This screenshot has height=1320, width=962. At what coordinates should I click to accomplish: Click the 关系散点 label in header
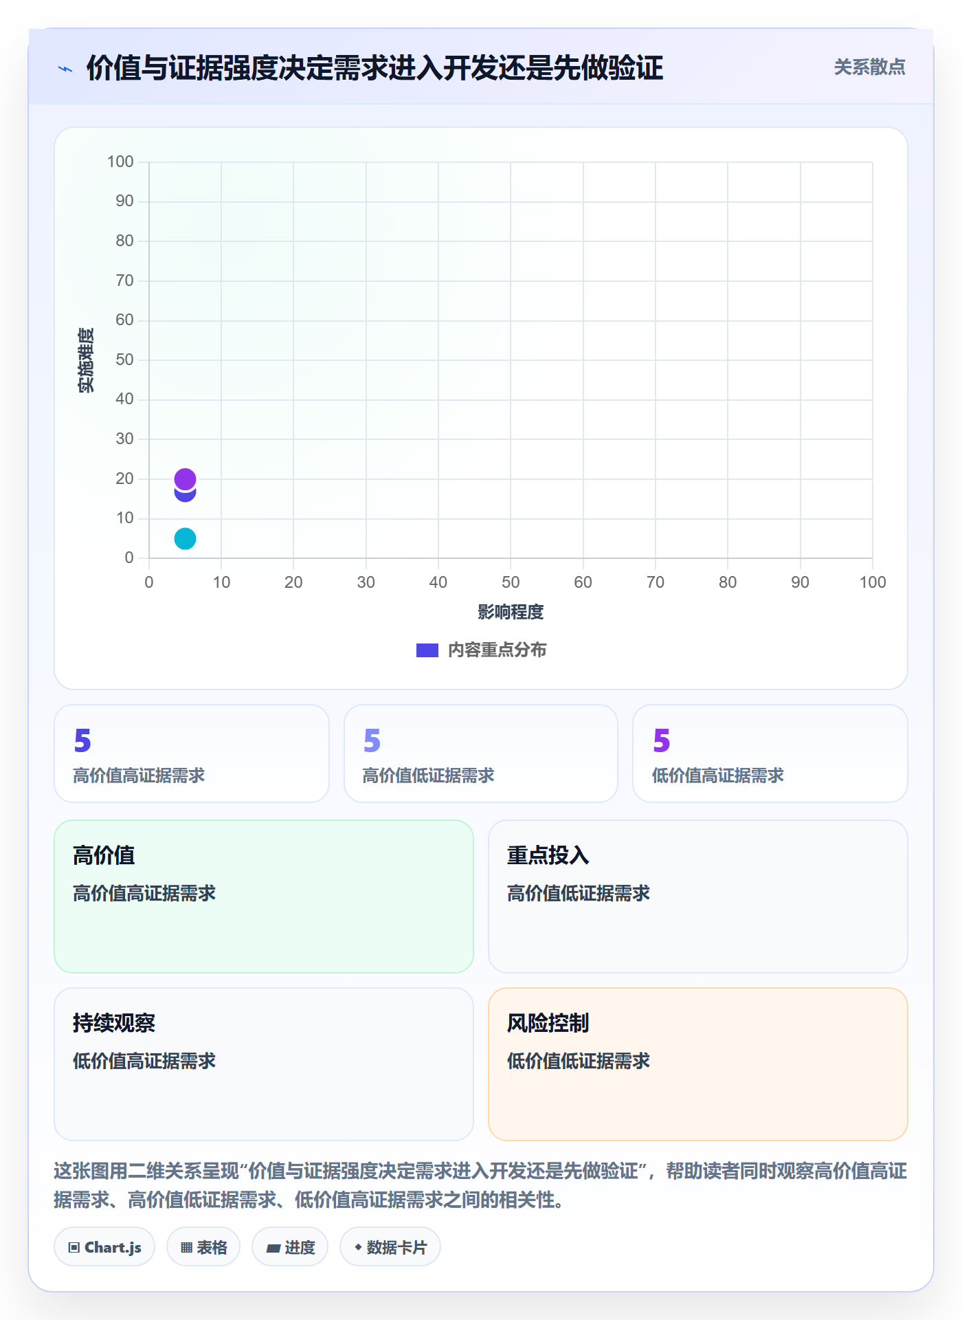869,67
